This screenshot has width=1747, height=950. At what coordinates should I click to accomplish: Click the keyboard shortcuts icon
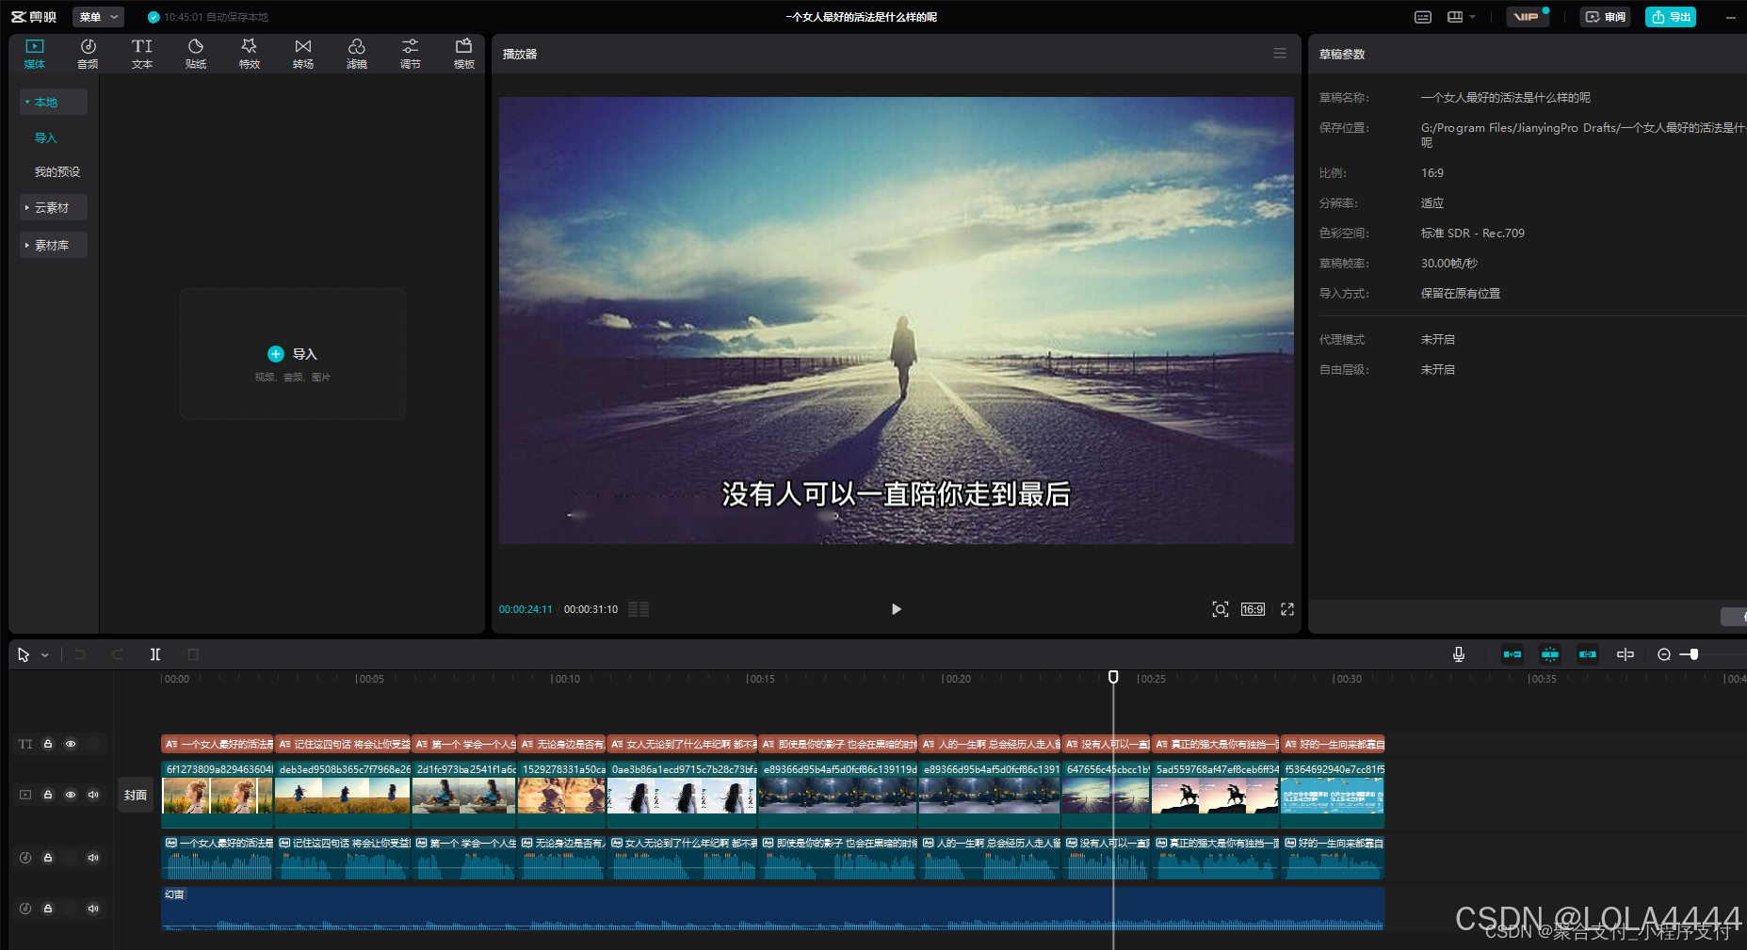click(1423, 17)
